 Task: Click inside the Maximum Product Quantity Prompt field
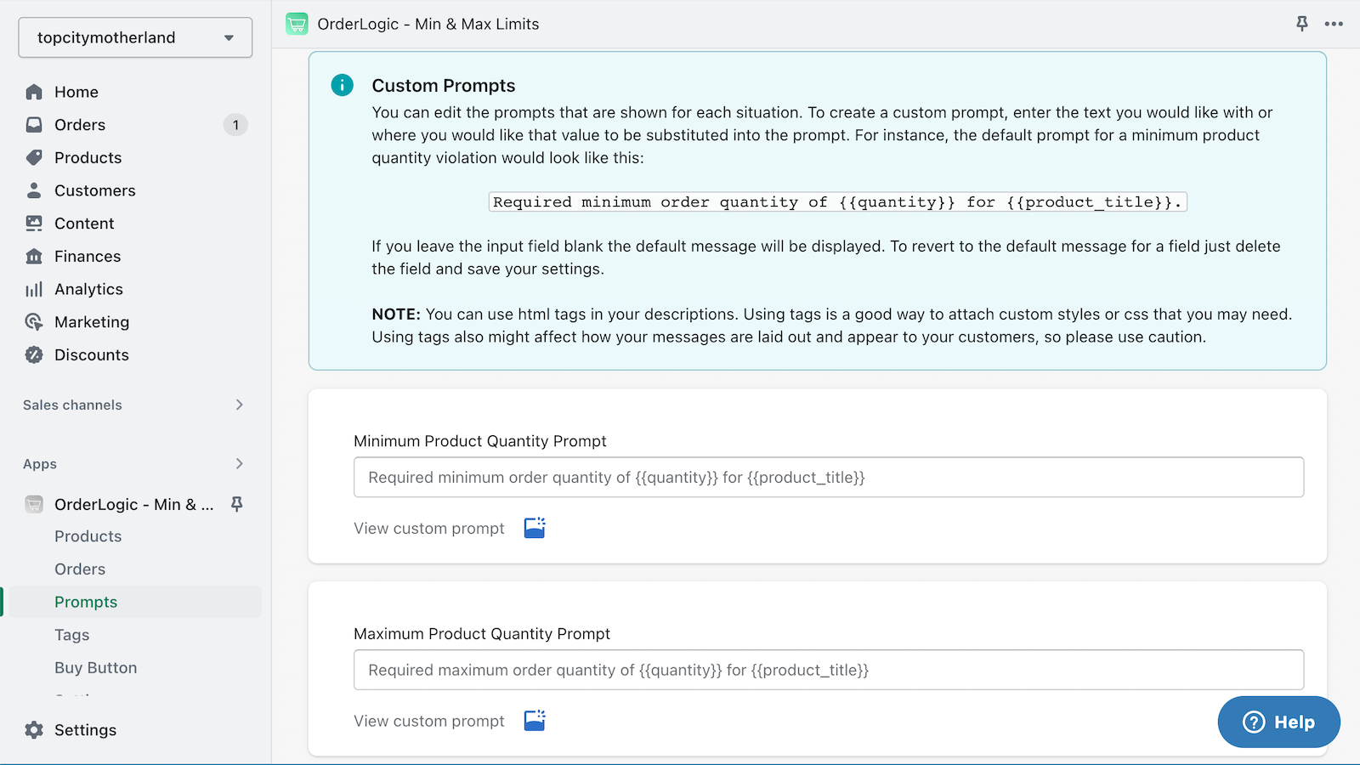pos(829,670)
